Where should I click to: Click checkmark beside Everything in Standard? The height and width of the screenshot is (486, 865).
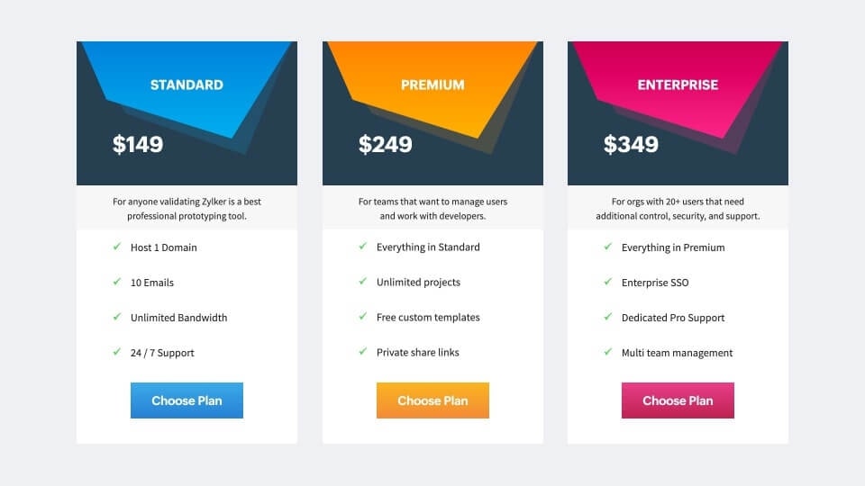362,247
